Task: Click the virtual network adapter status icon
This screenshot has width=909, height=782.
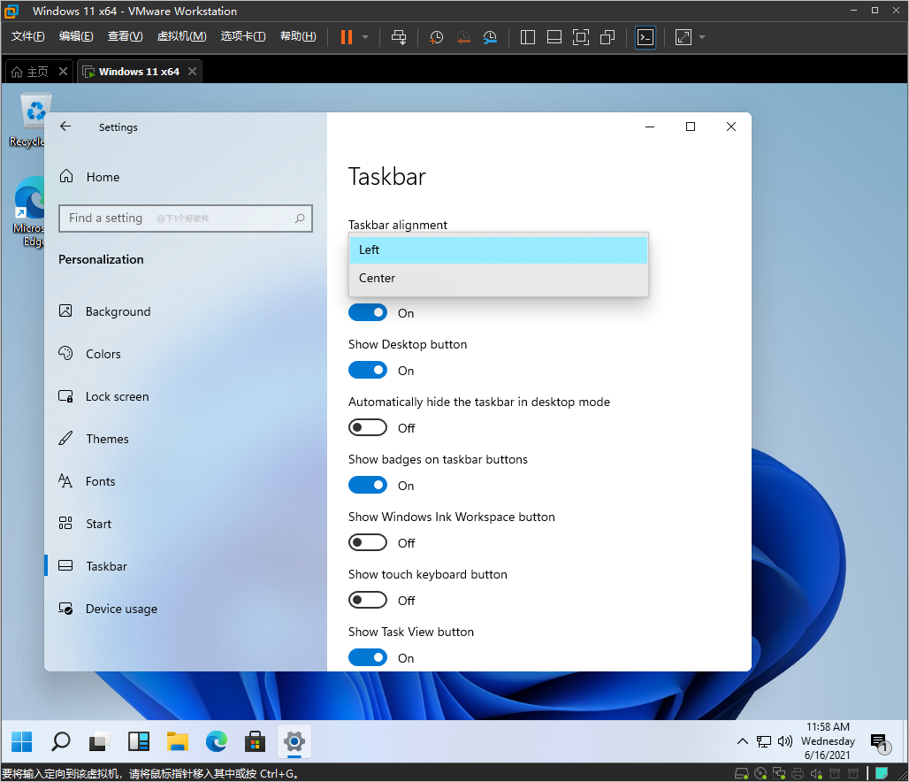Action: tap(779, 772)
